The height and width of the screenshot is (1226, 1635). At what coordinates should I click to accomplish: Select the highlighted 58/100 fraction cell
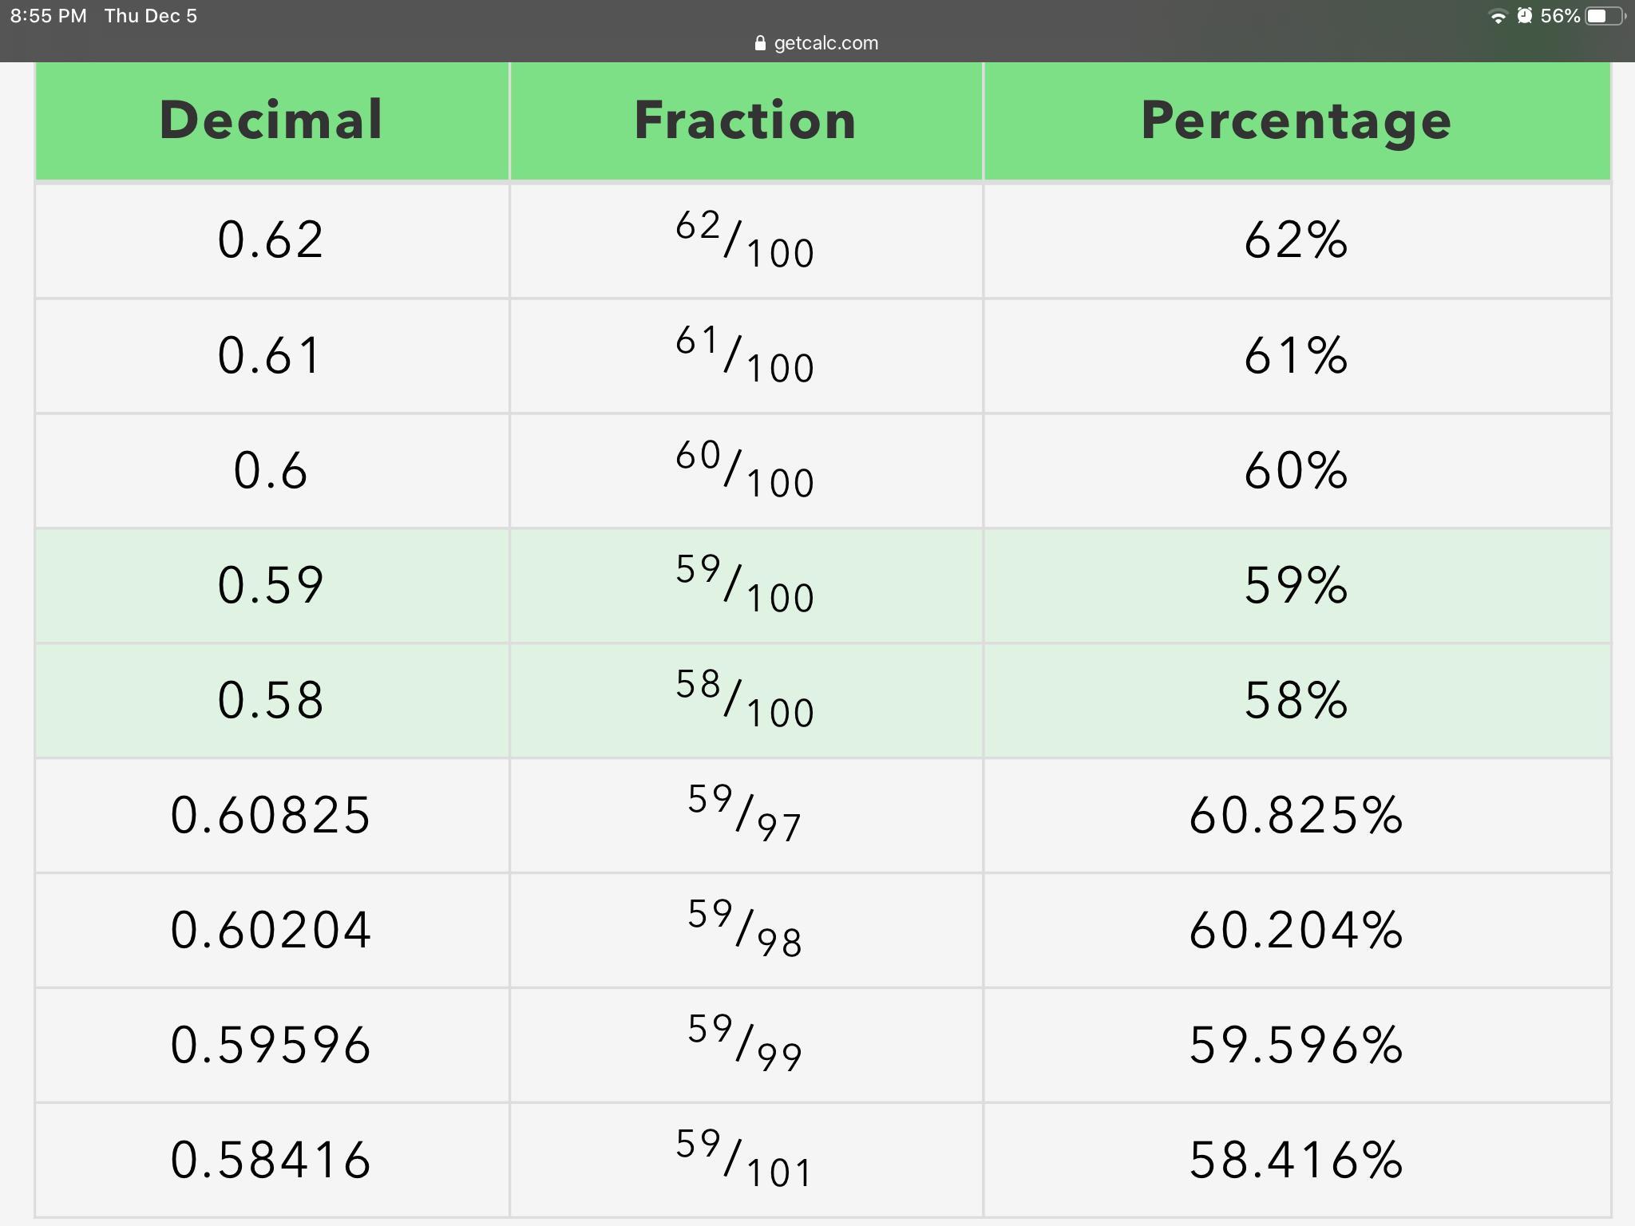(746, 700)
